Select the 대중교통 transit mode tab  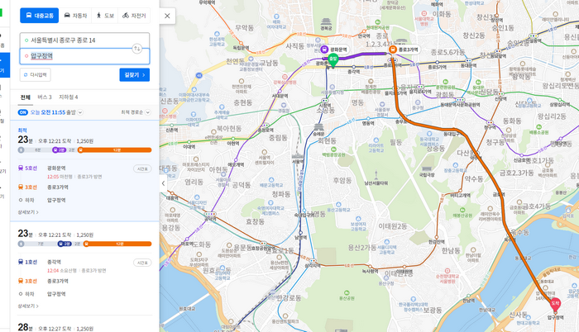coord(39,16)
